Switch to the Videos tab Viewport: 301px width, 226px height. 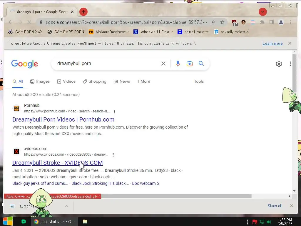[x=66, y=81]
